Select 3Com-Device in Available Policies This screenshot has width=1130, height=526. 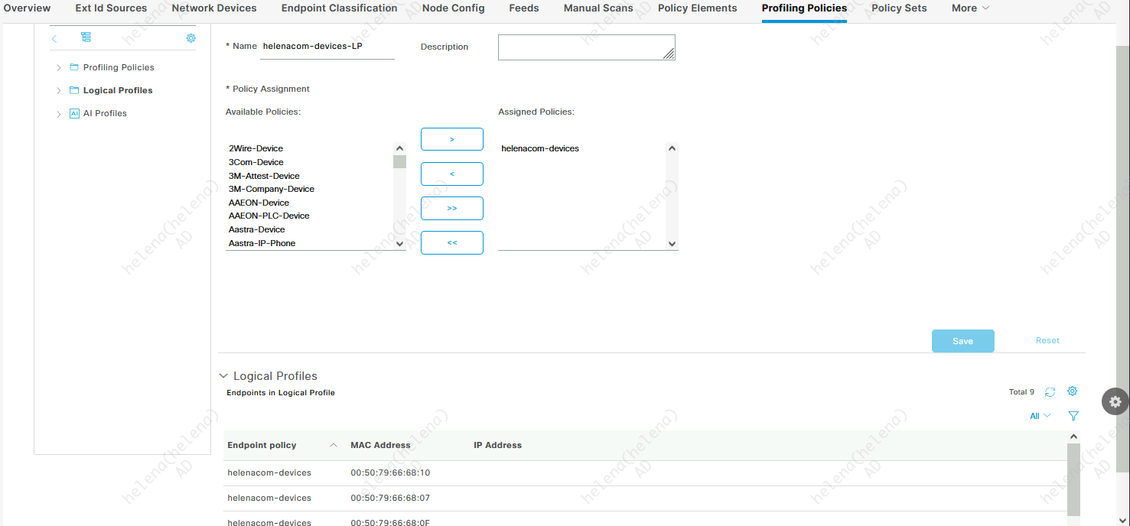[256, 162]
